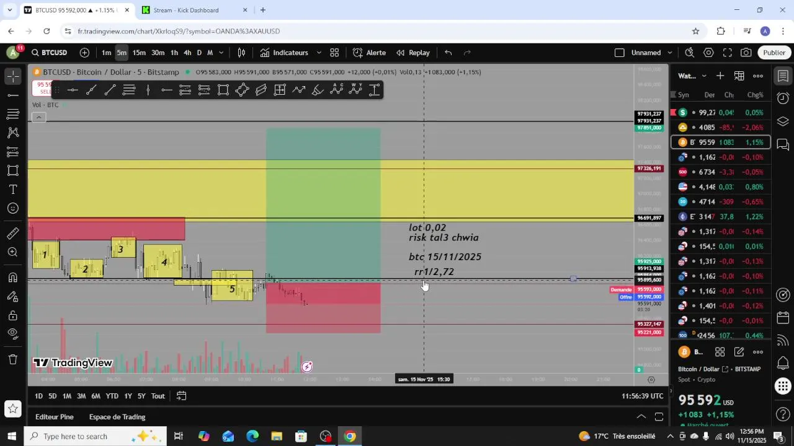Toggle the layout checkbox next to Unnamed

(619, 53)
